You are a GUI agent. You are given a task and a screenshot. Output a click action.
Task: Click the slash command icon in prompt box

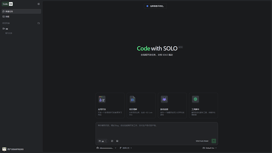point(112,141)
